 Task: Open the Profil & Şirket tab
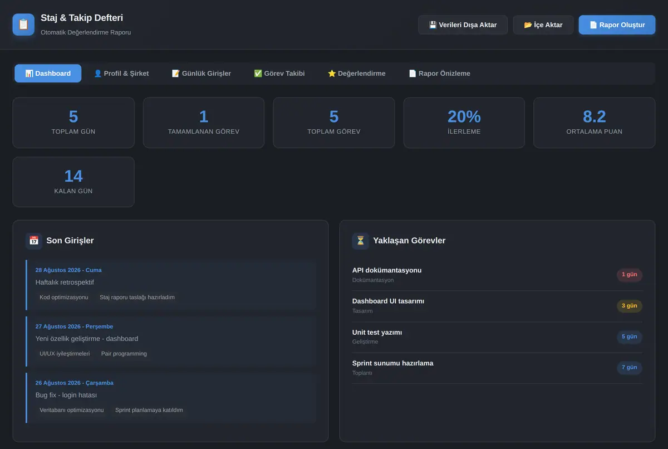[121, 74]
